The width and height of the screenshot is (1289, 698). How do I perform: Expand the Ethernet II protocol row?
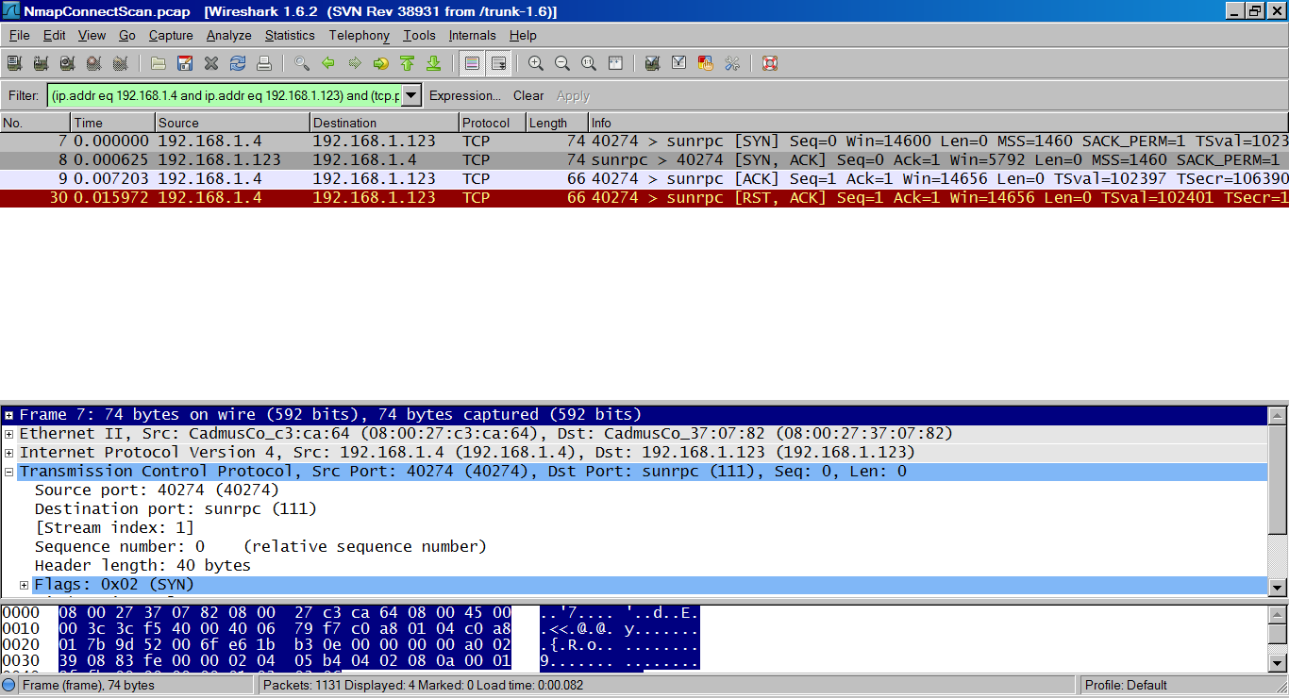coord(8,433)
